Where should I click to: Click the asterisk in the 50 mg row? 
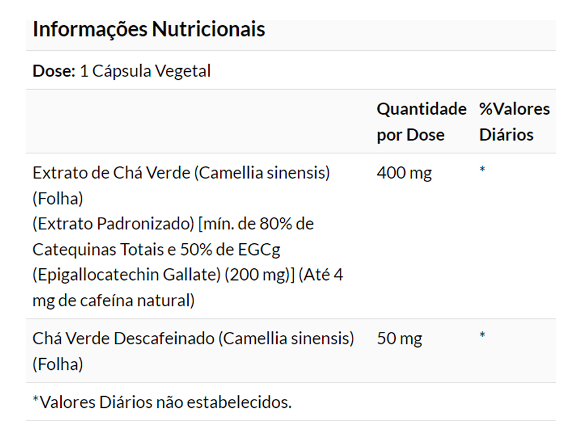pos(482,336)
